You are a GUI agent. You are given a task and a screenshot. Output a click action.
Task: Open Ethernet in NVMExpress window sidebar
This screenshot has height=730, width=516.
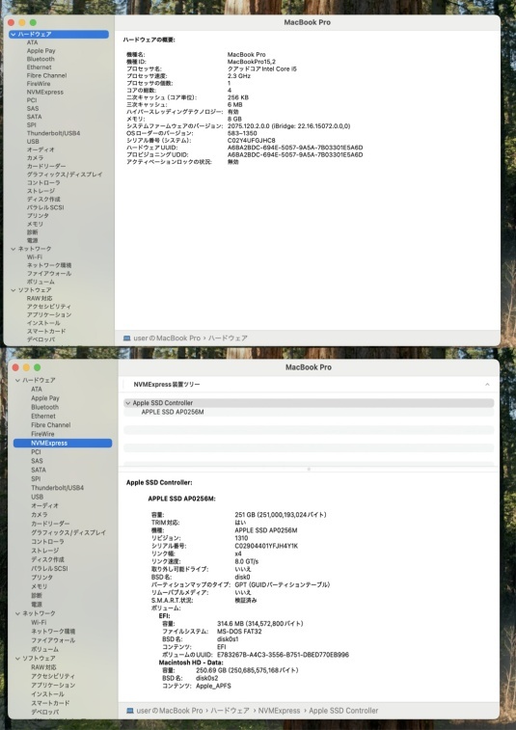coord(43,417)
